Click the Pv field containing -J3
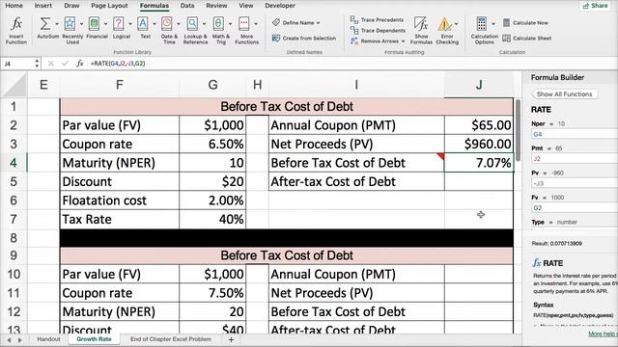Image resolution: width=618 pixels, height=347 pixels. point(575,183)
